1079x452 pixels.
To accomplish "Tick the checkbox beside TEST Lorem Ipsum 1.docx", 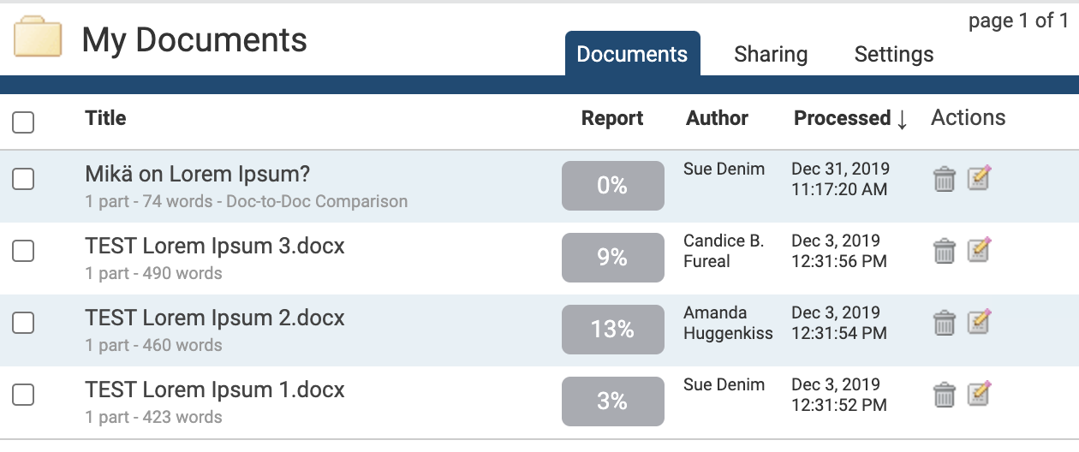I will [x=23, y=395].
